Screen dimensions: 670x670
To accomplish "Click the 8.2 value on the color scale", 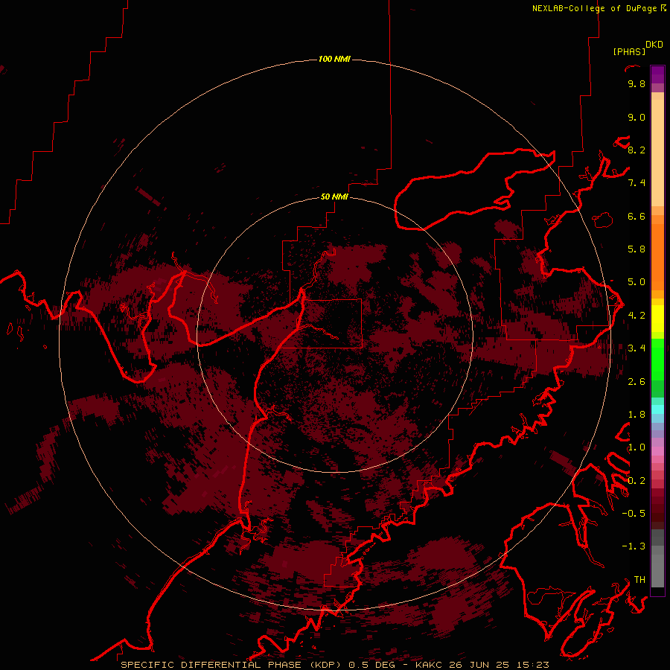I will coord(636,150).
